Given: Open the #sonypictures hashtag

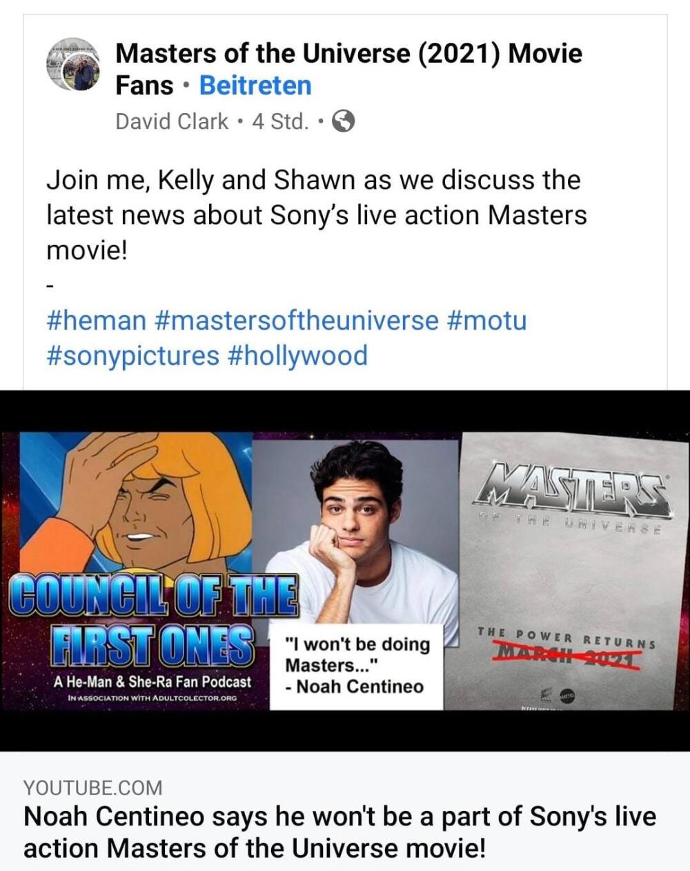Looking at the screenshot, I should (x=132, y=356).
